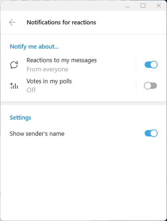Click the poll votes bar chart icon

(14, 86)
